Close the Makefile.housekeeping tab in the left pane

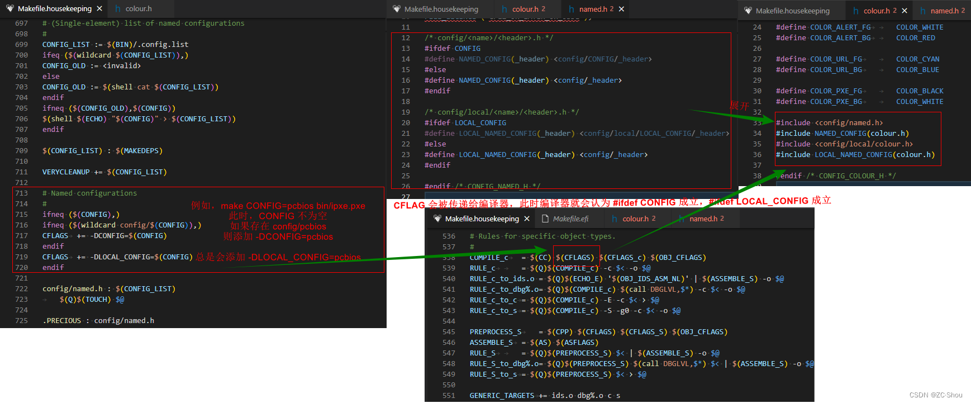coord(99,8)
